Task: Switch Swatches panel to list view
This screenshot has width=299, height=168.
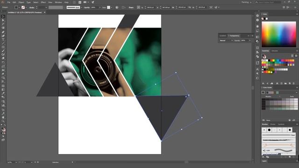Action: [x=292, y=56]
